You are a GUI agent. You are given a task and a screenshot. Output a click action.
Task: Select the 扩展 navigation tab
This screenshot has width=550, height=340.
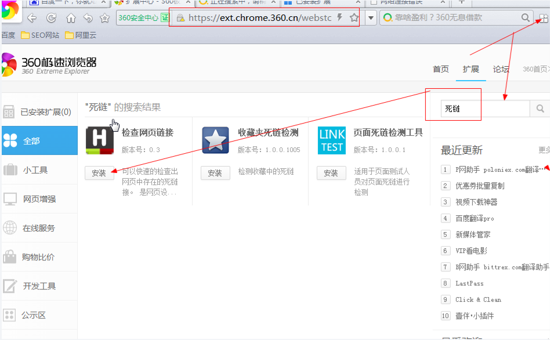pyautogui.click(x=471, y=69)
